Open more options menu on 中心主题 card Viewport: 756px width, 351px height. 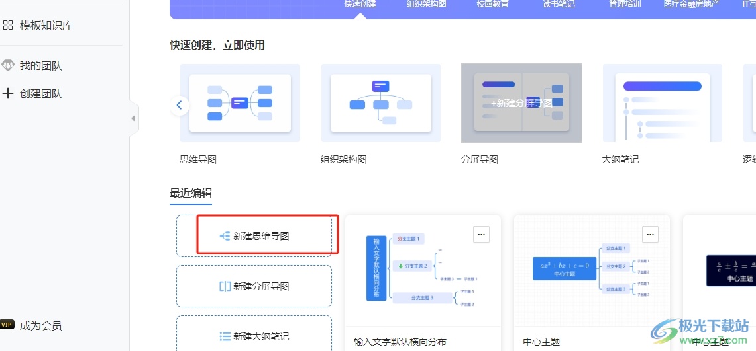650,234
